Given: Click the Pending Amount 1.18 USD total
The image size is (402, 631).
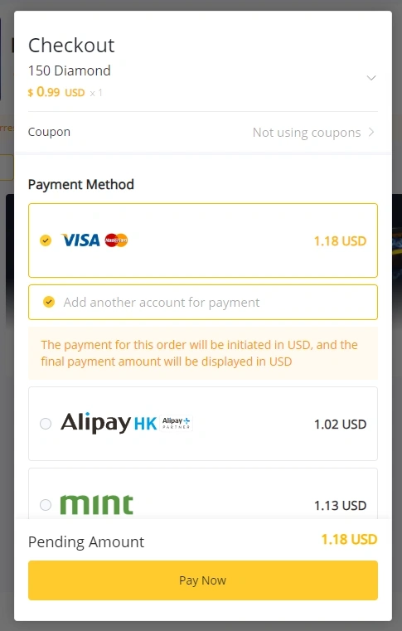Looking at the screenshot, I should (x=349, y=539).
